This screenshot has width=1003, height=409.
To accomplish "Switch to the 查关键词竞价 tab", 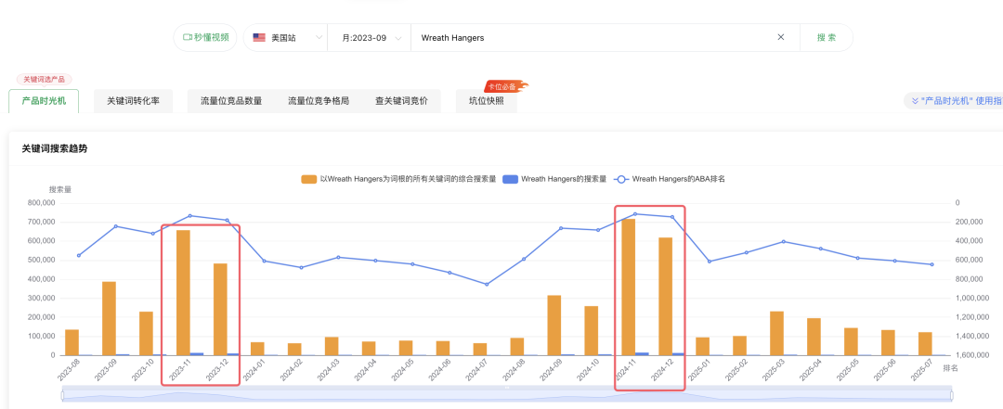I will tap(402, 101).
